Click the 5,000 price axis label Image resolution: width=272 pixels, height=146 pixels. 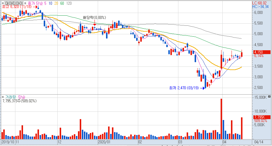coord(258,34)
